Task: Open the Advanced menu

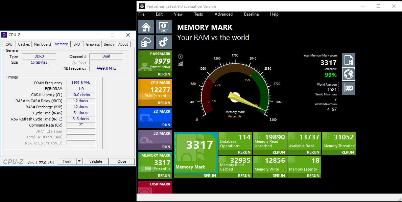Action: pos(223,14)
